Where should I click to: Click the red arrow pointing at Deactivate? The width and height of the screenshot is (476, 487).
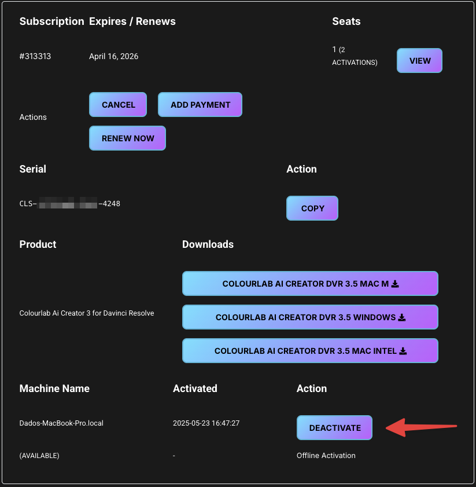point(421,429)
